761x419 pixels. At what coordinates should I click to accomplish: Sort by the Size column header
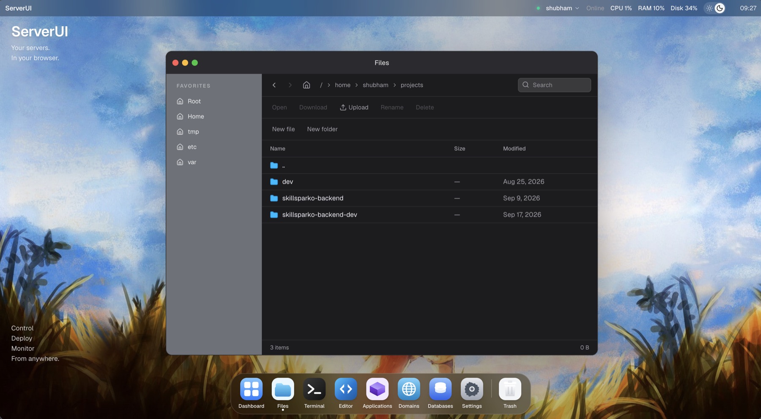coord(460,149)
